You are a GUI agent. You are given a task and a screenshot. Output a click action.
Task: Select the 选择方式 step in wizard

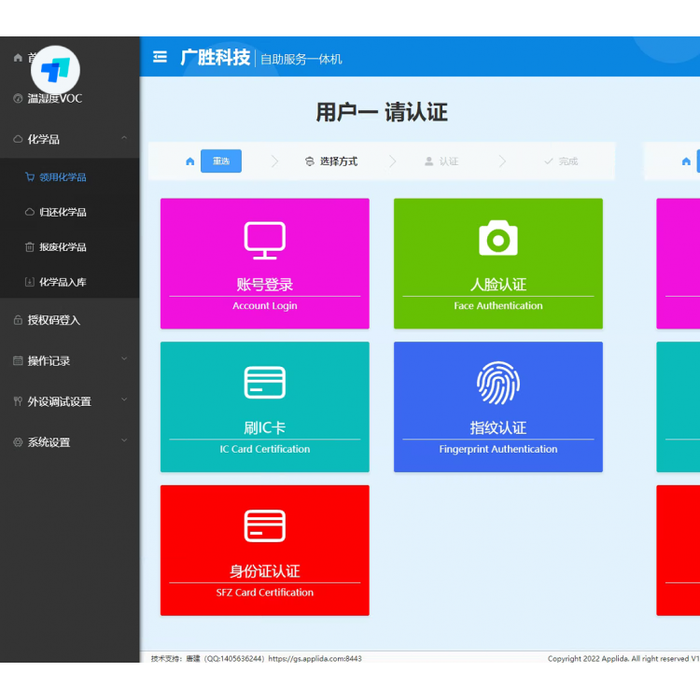pyautogui.click(x=331, y=161)
